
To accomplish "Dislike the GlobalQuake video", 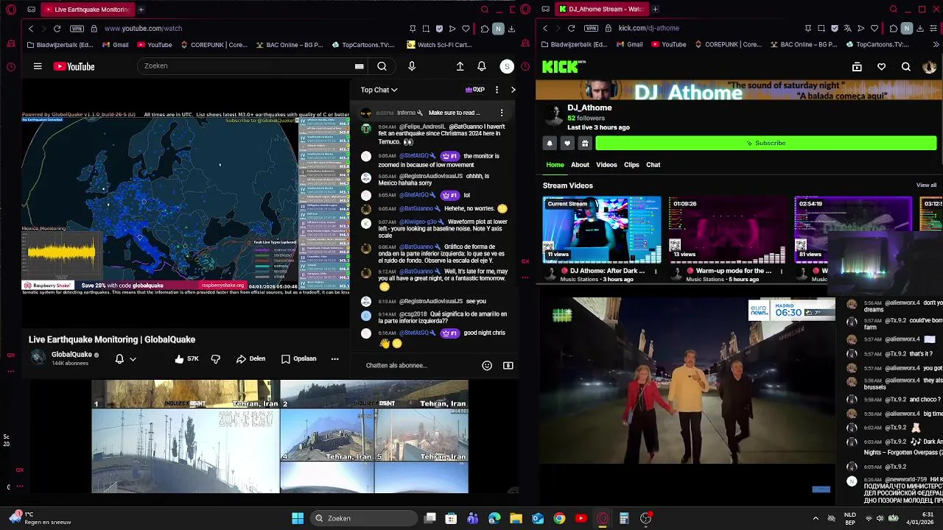I will [216, 358].
